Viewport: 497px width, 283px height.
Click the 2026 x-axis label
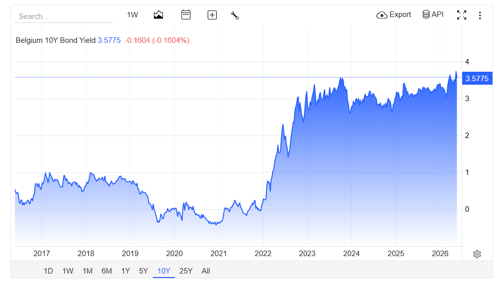click(440, 254)
